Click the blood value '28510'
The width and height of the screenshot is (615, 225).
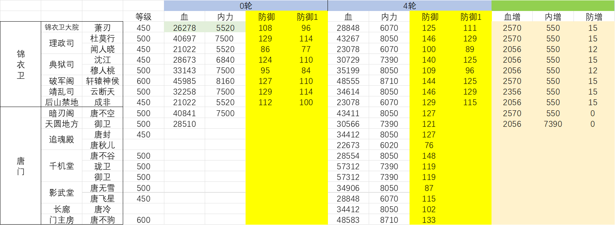[185, 124]
